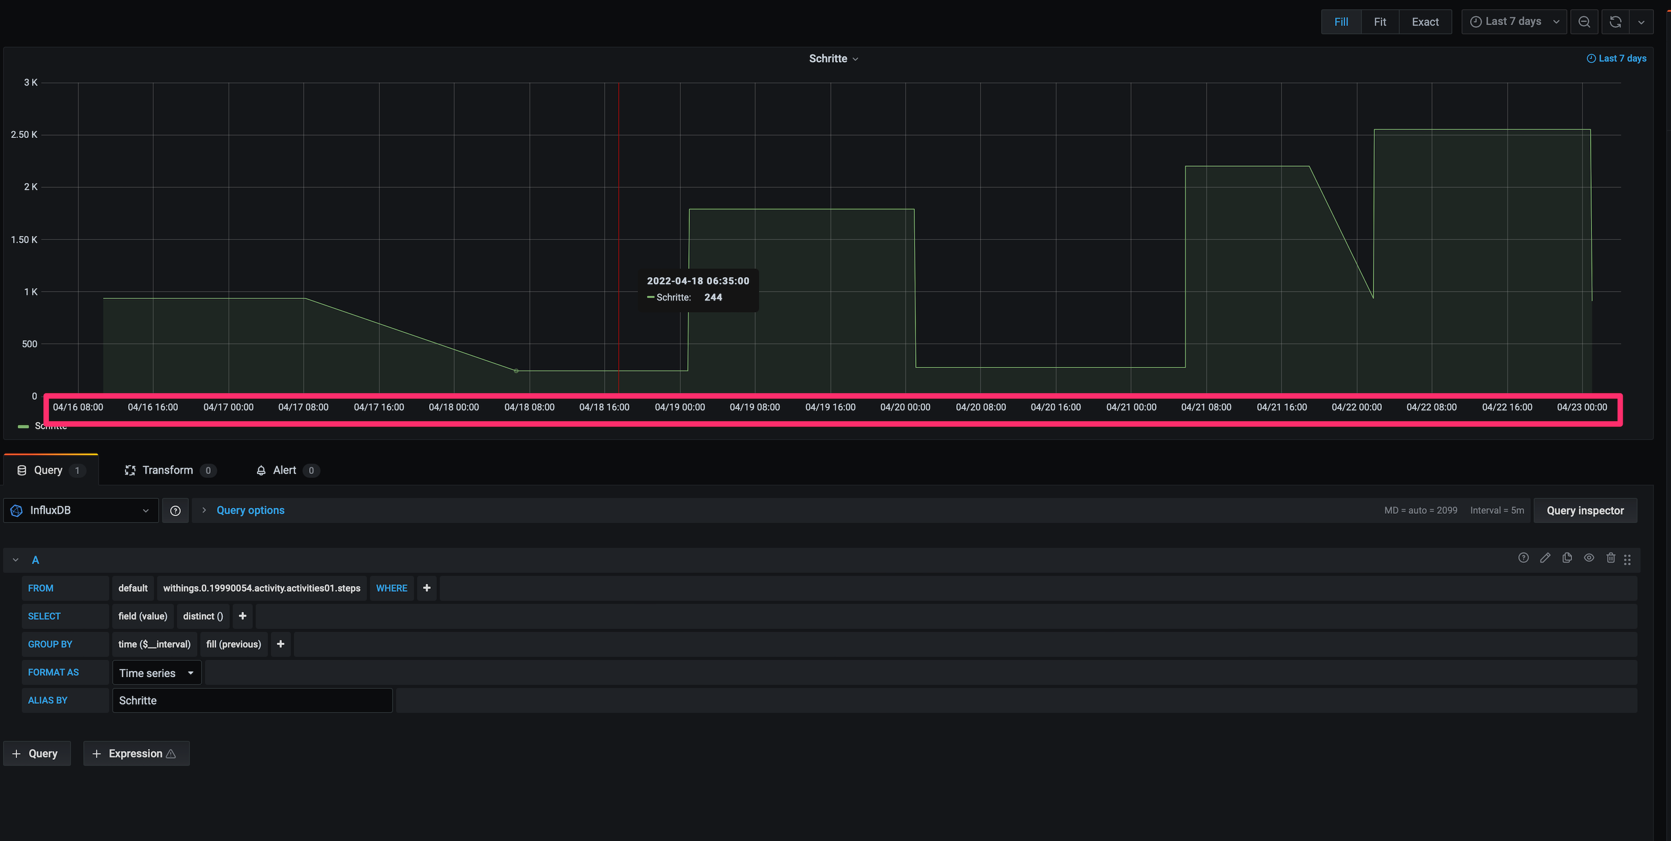
Task: Click the Expression button
Action: (x=136, y=754)
